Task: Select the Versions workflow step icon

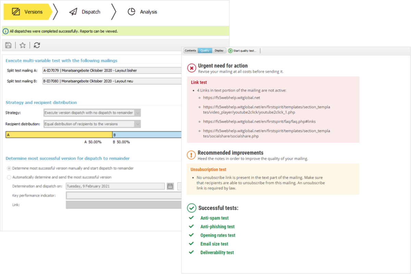Action: (16, 11)
